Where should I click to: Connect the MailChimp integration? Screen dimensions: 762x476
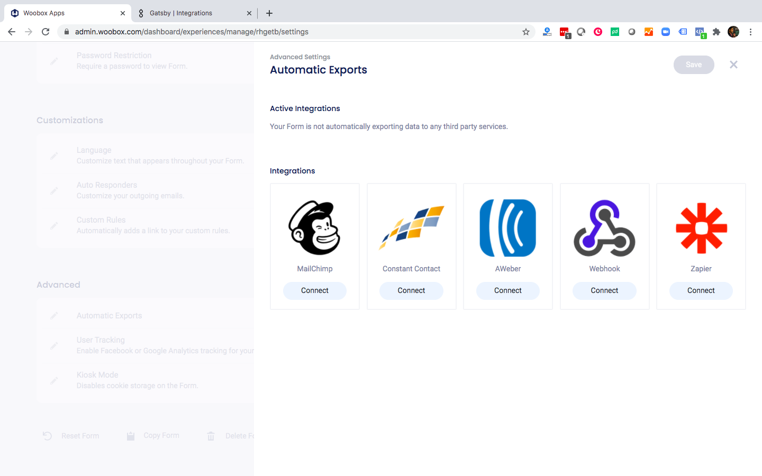pos(315,290)
